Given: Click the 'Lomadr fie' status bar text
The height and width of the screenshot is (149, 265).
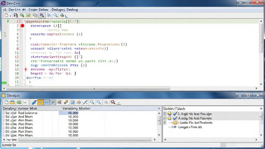Looking at the screenshot, I should 9,145.
